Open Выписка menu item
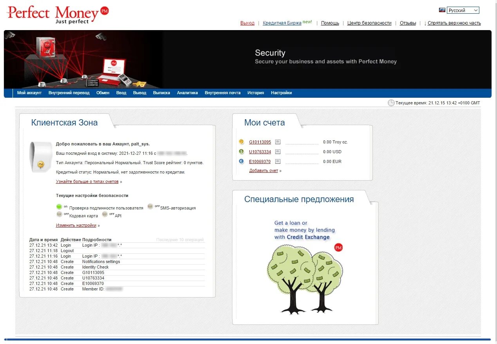This screenshot has width=497, height=344. [161, 93]
